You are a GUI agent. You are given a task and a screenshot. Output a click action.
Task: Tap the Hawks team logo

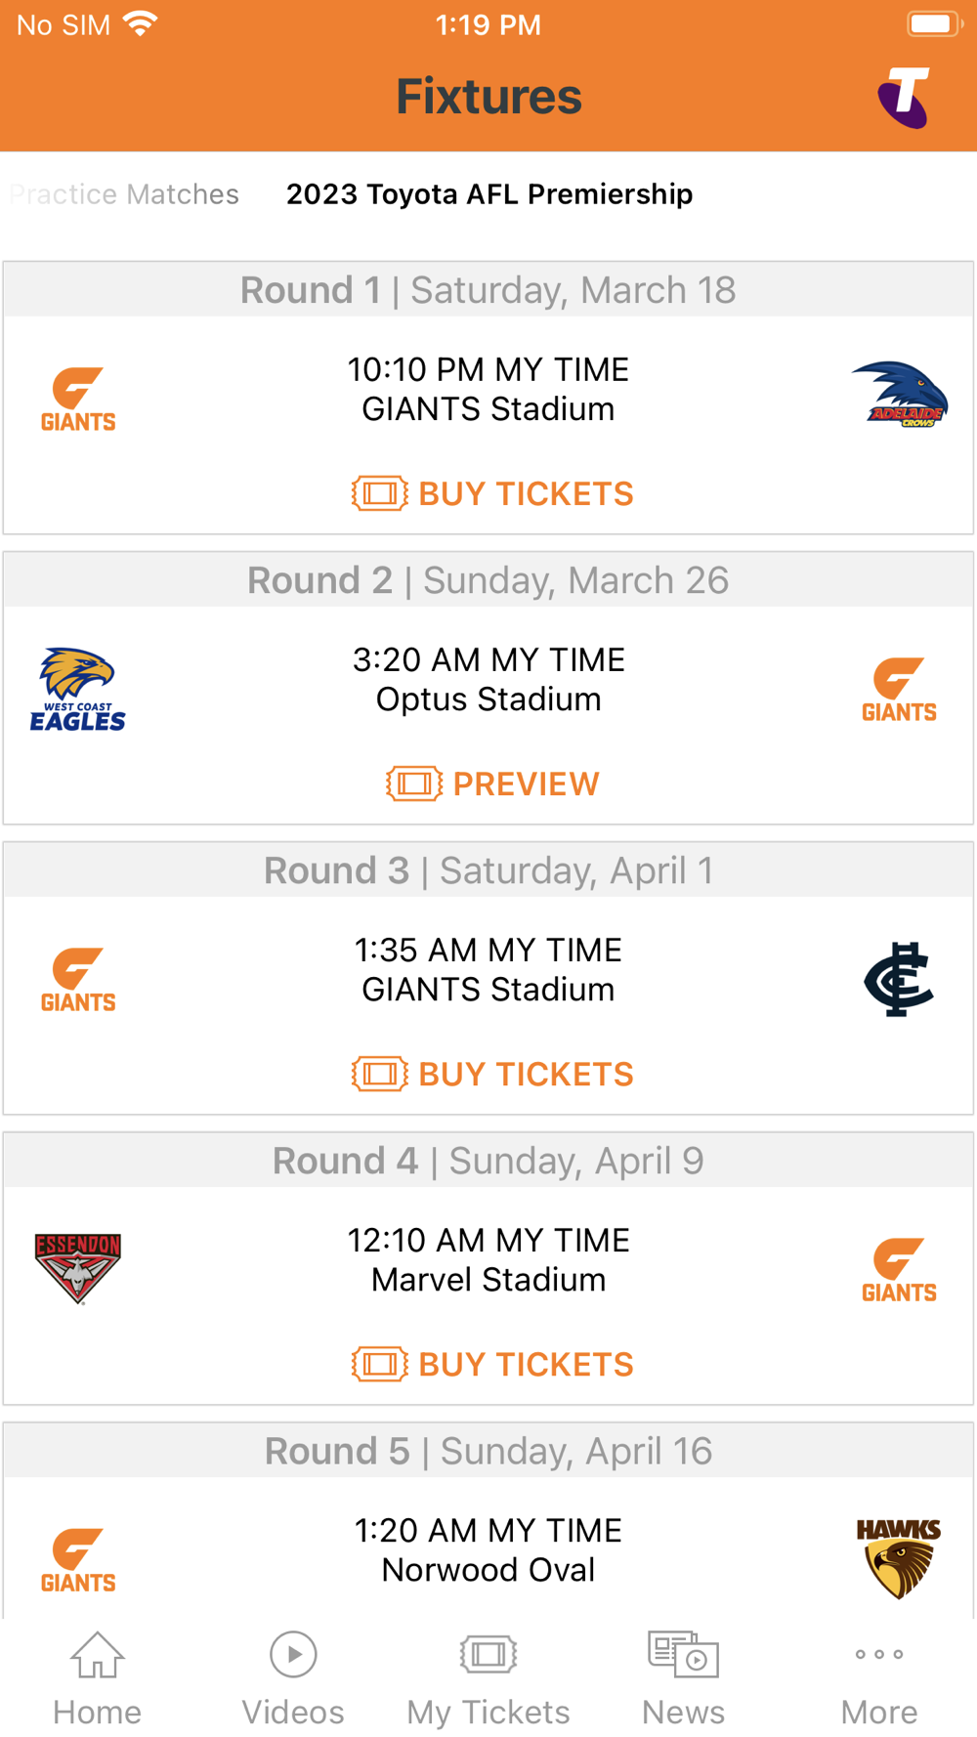[899, 1557]
